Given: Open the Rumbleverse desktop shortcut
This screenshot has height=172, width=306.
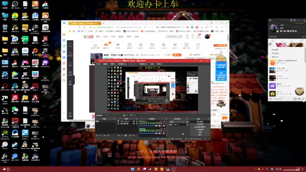Looking at the screenshot, I should coord(45,63).
